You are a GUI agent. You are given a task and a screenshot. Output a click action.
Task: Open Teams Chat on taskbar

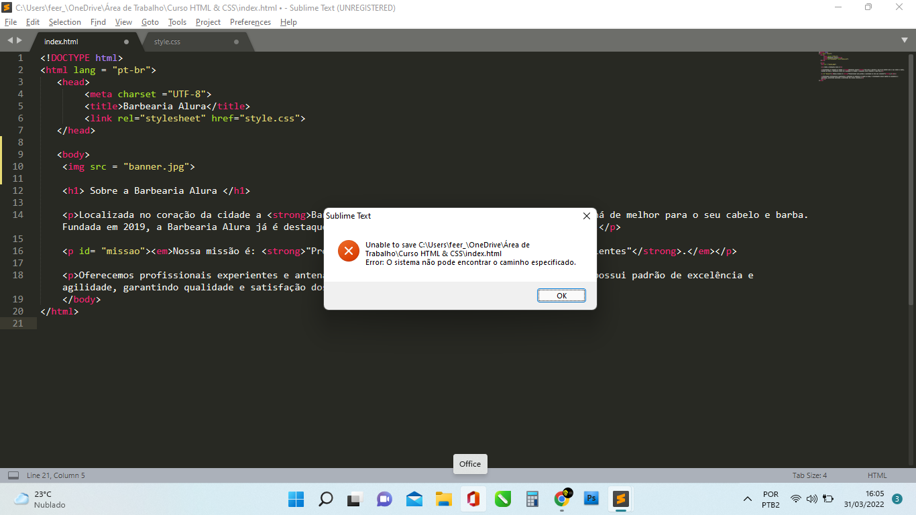tap(384, 499)
